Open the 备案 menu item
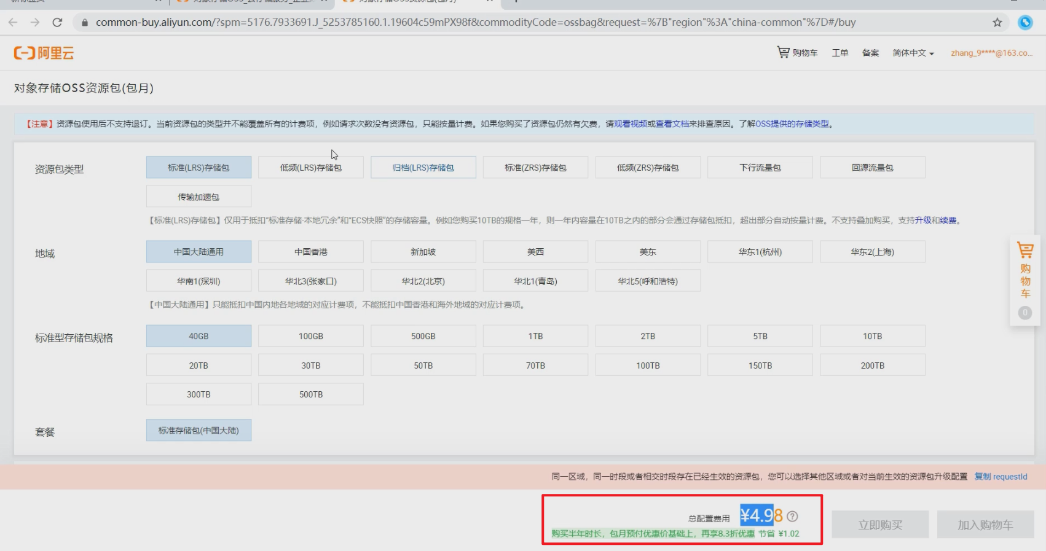This screenshot has width=1046, height=551. tap(870, 53)
